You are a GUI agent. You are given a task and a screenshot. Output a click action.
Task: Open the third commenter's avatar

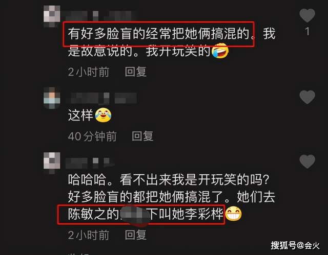52,163
